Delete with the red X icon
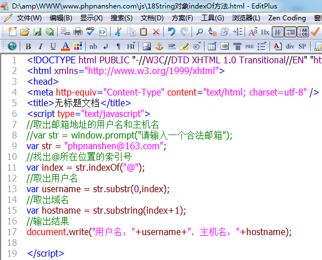This screenshot has width=322, height=260. (156, 32)
